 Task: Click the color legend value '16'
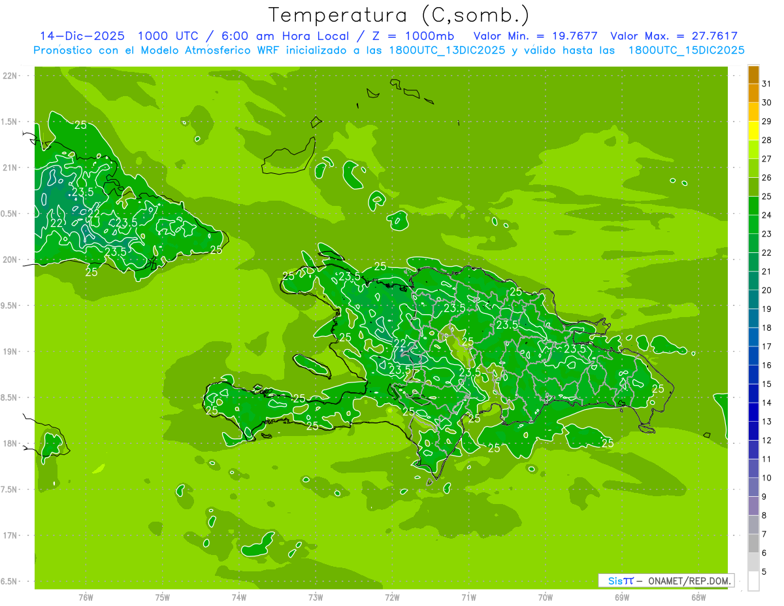tap(767, 365)
